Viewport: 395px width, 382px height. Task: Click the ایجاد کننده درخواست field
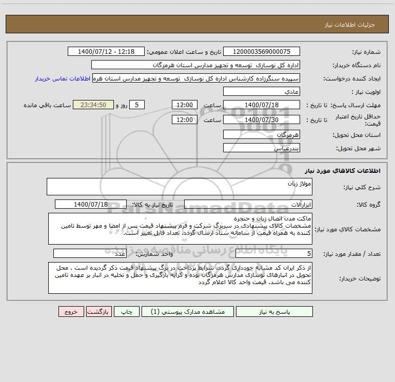pos(196,78)
